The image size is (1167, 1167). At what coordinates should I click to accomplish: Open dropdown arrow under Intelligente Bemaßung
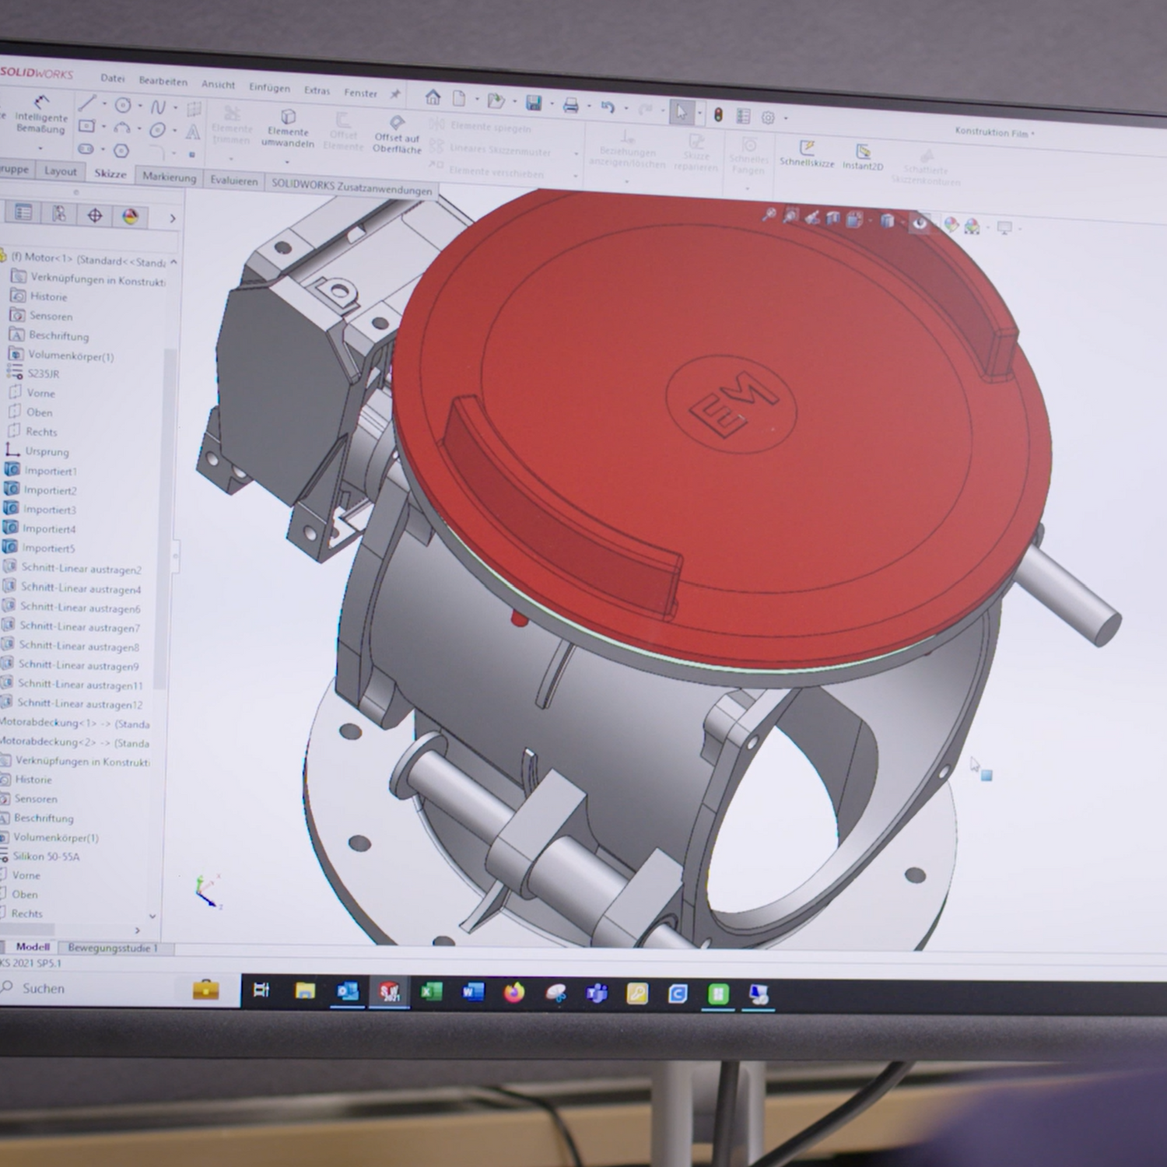40,148
